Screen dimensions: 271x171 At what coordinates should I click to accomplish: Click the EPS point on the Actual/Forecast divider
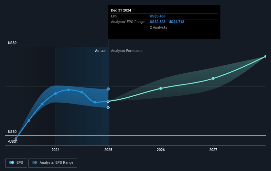click(108, 101)
